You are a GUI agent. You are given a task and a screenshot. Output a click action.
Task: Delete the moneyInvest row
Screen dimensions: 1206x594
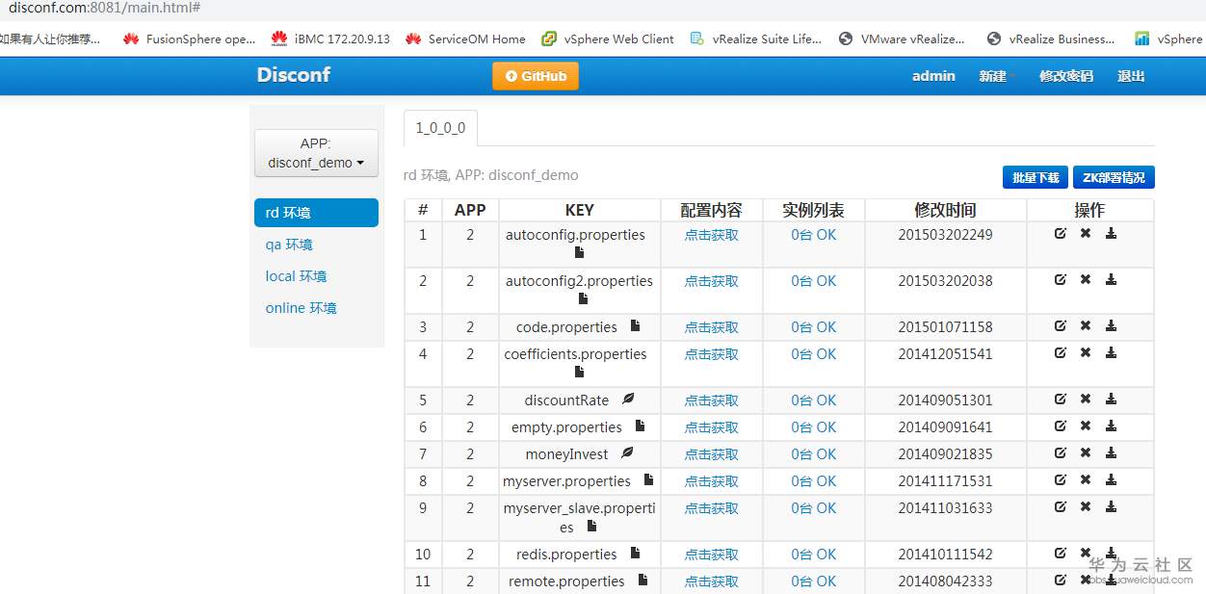click(1086, 452)
